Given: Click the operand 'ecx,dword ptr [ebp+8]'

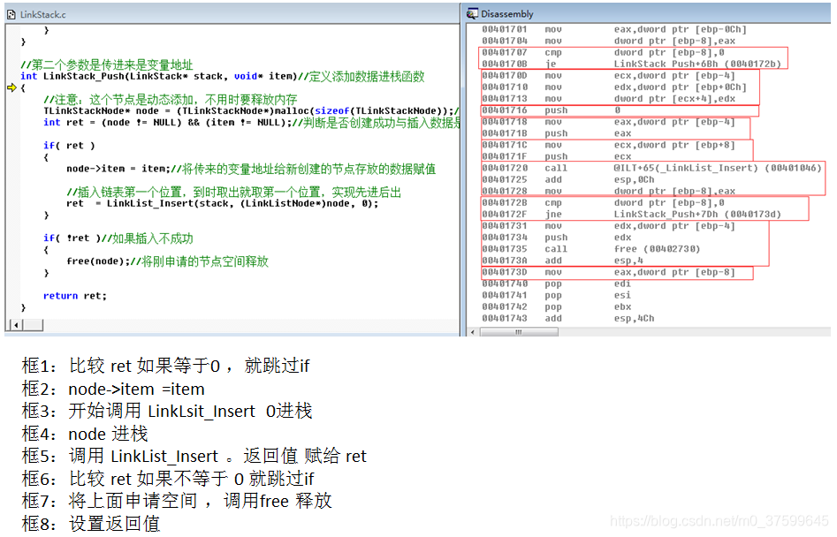Looking at the screenshot, I should click(674, 145).
